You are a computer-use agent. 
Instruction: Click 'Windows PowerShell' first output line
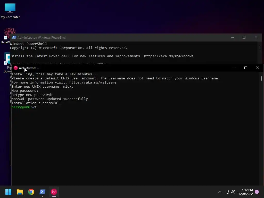pos(28,44)
